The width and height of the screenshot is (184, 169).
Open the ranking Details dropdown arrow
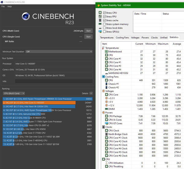pos(90,93)
